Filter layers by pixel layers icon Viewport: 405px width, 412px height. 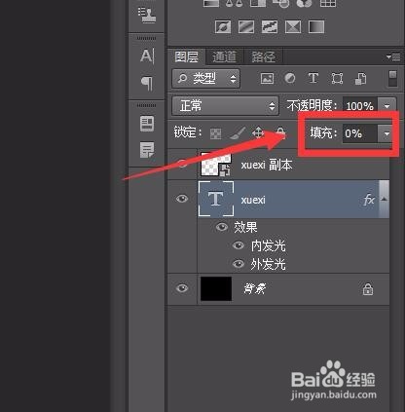267,79
